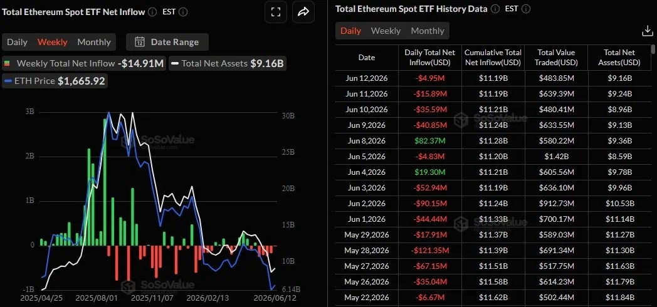This screenshot has width=657, height=307.
Task: Open info icon beside Net Inflow title
Action: point(153,12)
